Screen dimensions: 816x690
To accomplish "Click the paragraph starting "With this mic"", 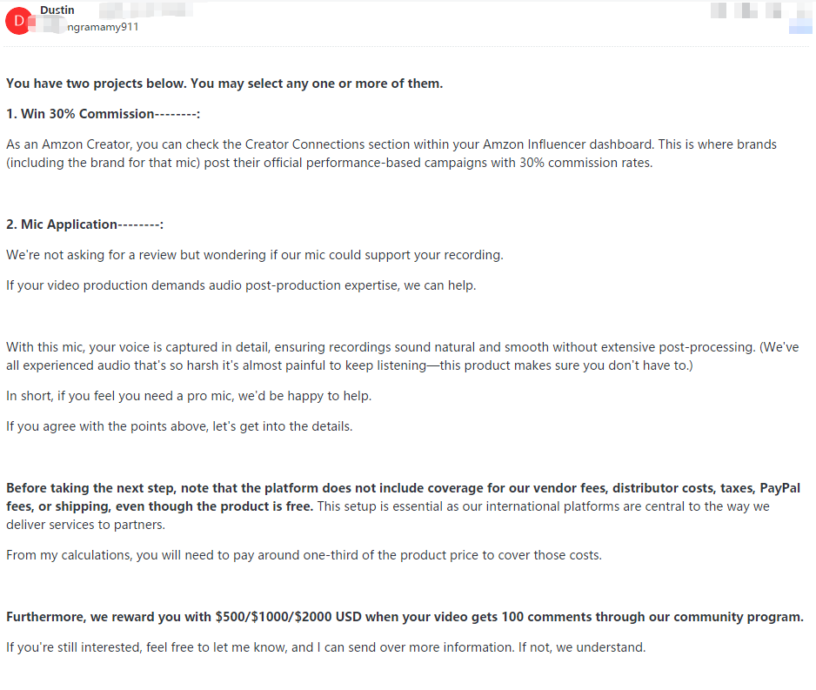I will tap(402, 356).
